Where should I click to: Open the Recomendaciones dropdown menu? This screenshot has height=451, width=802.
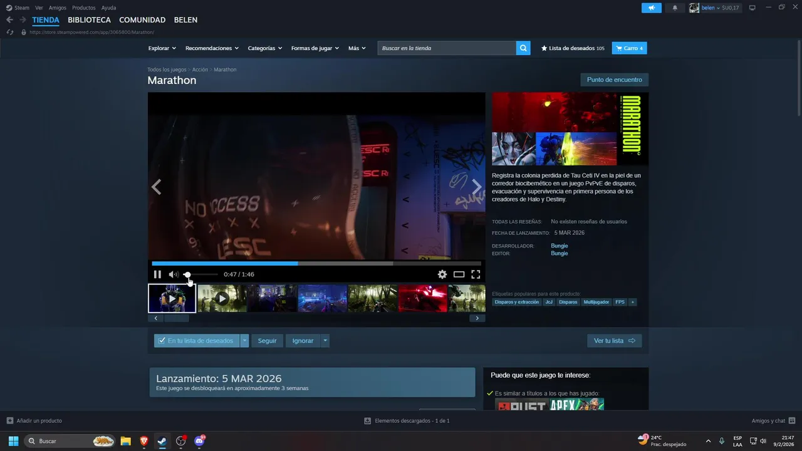[x=212, y=48]
